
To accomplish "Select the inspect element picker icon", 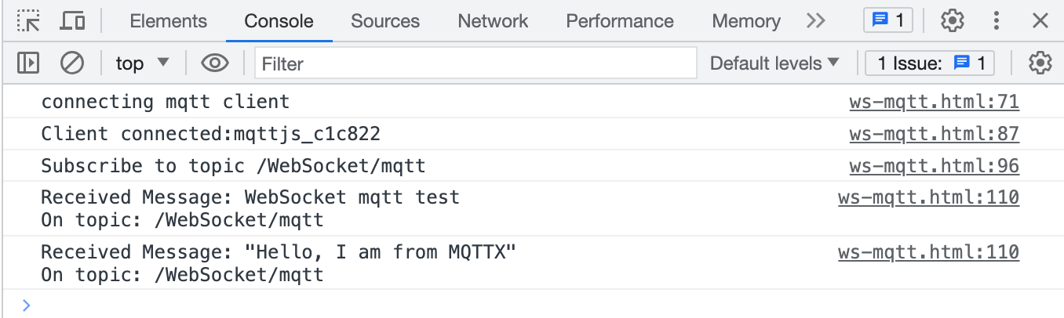I will tap(29, 21).
